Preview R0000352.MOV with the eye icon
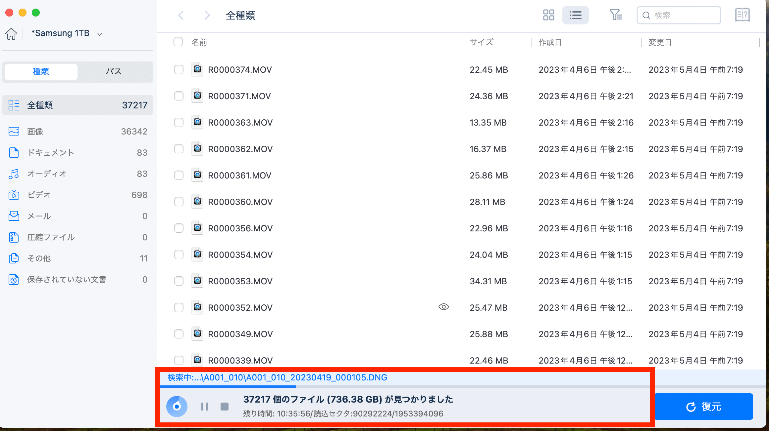This screenshot has width=769, height=431. coord(443,307)
